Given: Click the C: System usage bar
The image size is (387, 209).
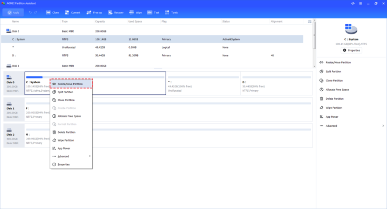Looking at the screenshot, I should 95,77.
